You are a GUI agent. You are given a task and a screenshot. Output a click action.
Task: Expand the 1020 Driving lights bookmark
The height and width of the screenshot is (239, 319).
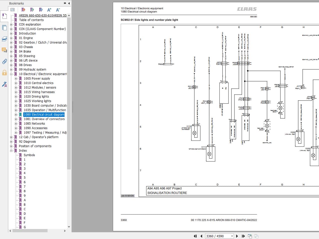point(16,97)
